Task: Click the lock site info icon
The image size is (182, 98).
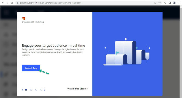Action: [x=18, y=3]
